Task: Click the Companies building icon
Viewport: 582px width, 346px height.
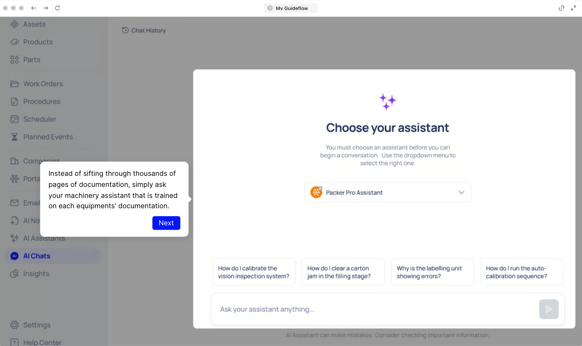Action: pos(15,161)
